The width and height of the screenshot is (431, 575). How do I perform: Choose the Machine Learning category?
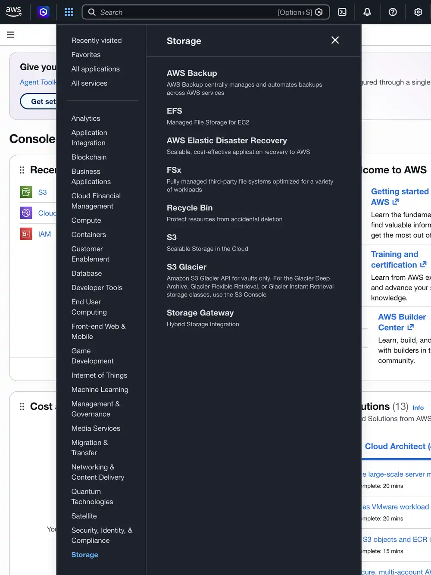100,390
